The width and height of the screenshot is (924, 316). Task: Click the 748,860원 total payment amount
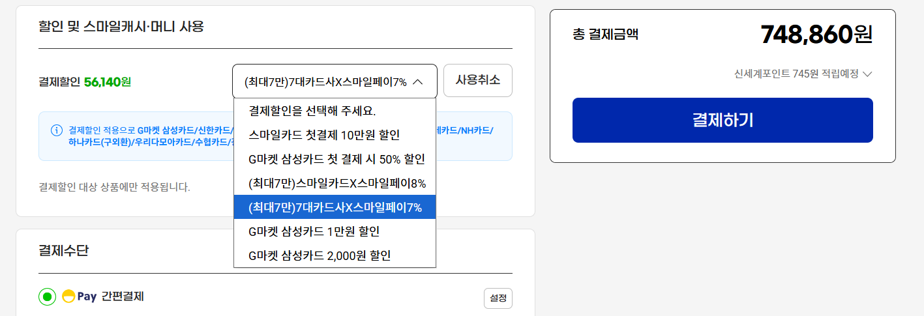pos(816,34)
